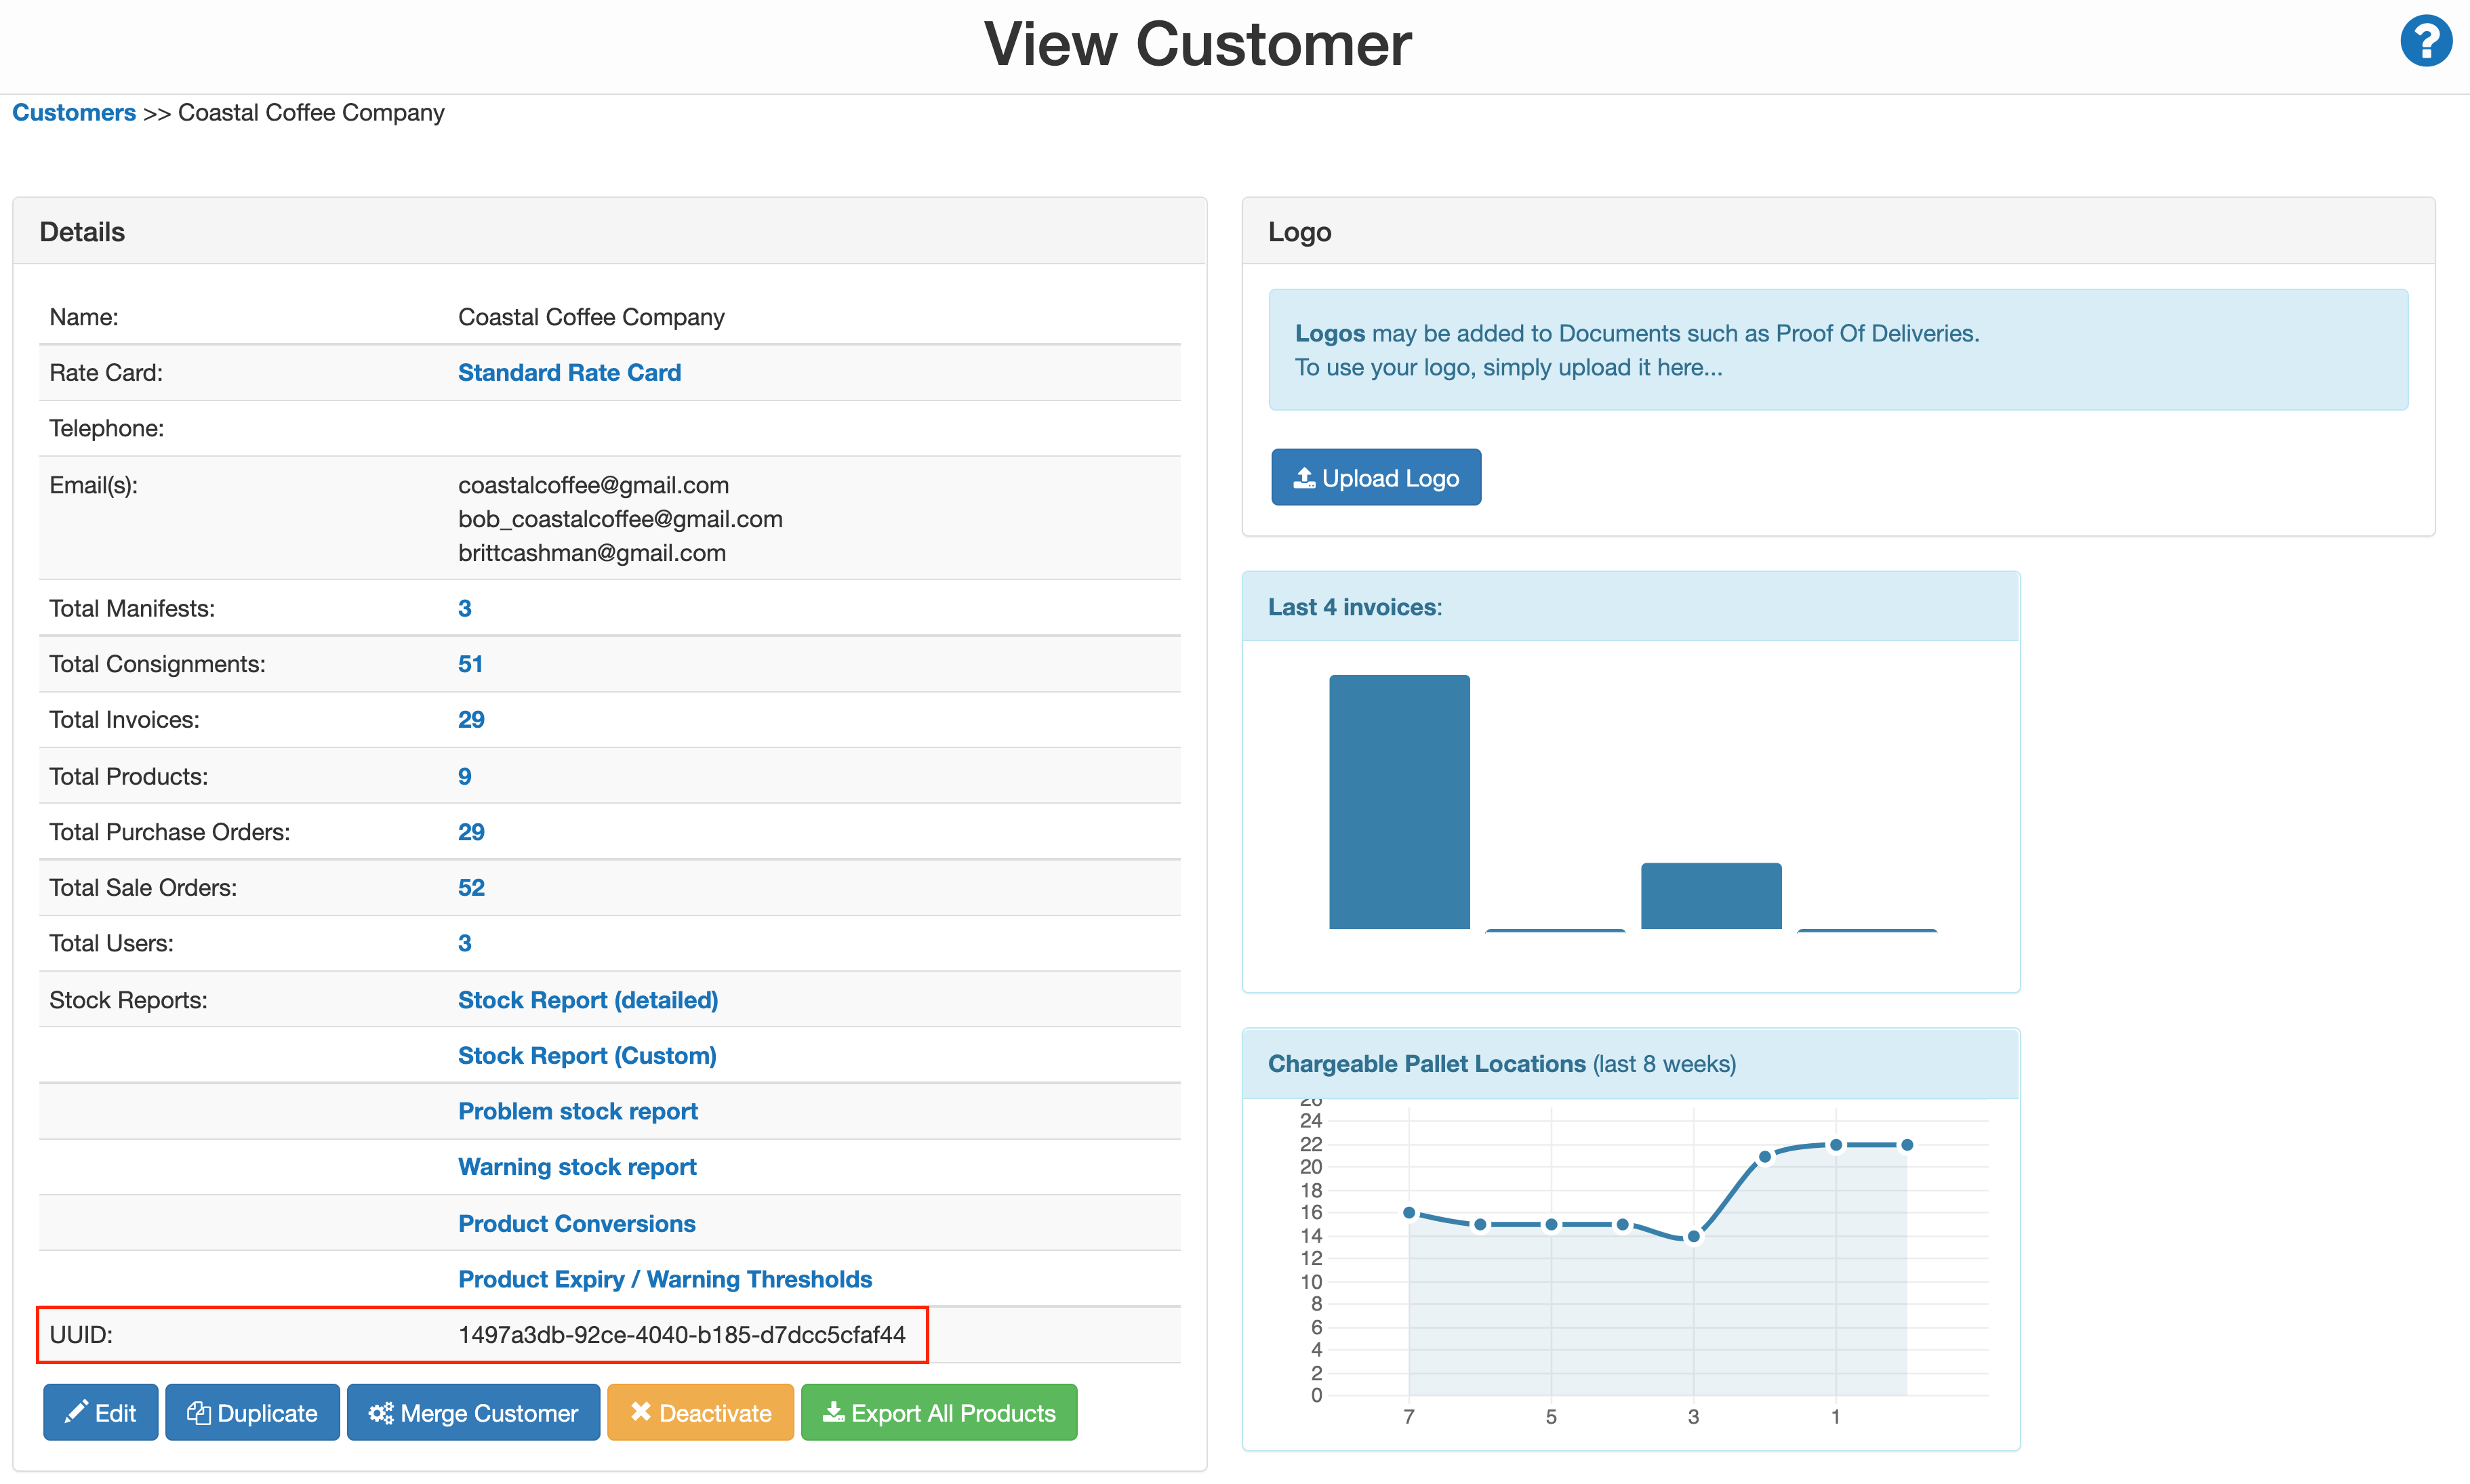Open Stock Report (detailed) link
The image size is (2470, 1484).
click(587, 1000)
